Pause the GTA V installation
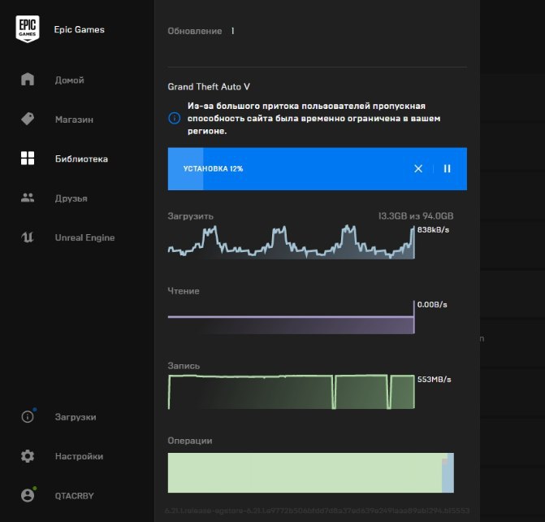The width and height of the screenshot is (545, 522). 448,169
